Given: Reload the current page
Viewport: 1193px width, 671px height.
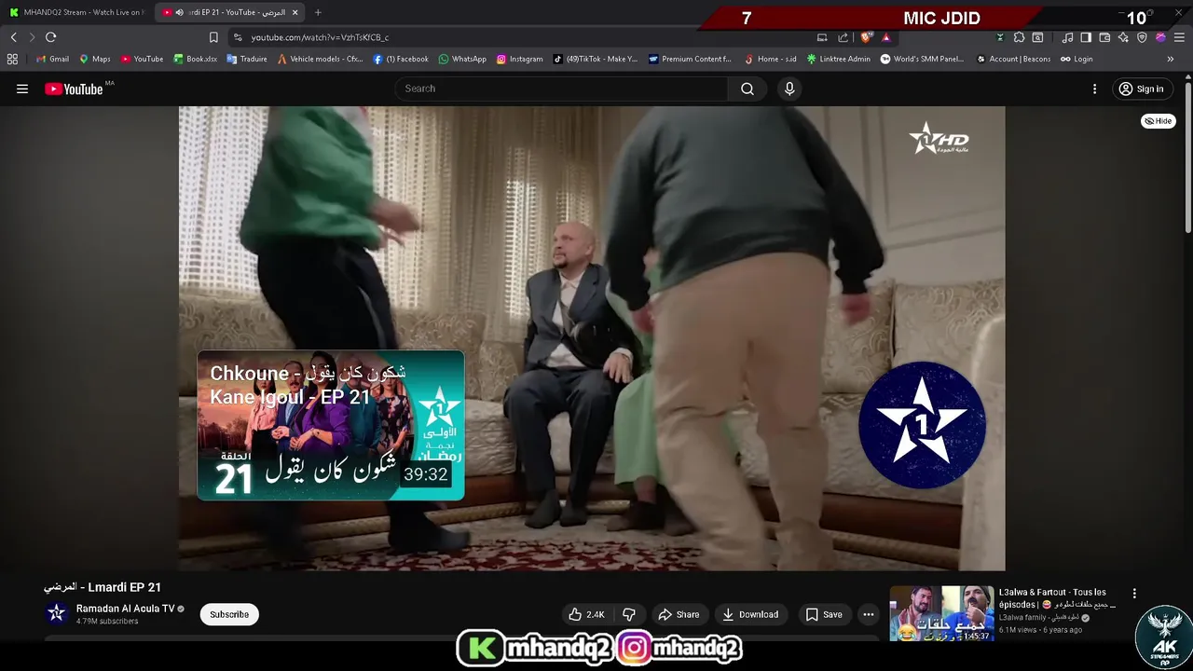Looking at the screenshot, I should [x=50, y=37].
